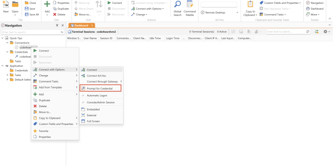The height and width of the screenshot is (166, 333).
Task: Click Delete red X in the context menu
Action: (x=42, y=106)
